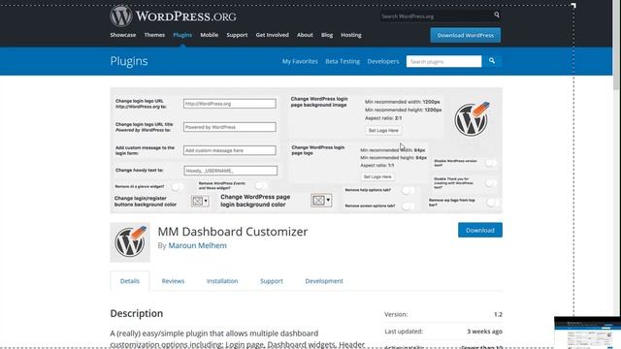The height and width of the screenshot is (349, 621).
Task: Click the Description heading
Action: click(137, 313)
